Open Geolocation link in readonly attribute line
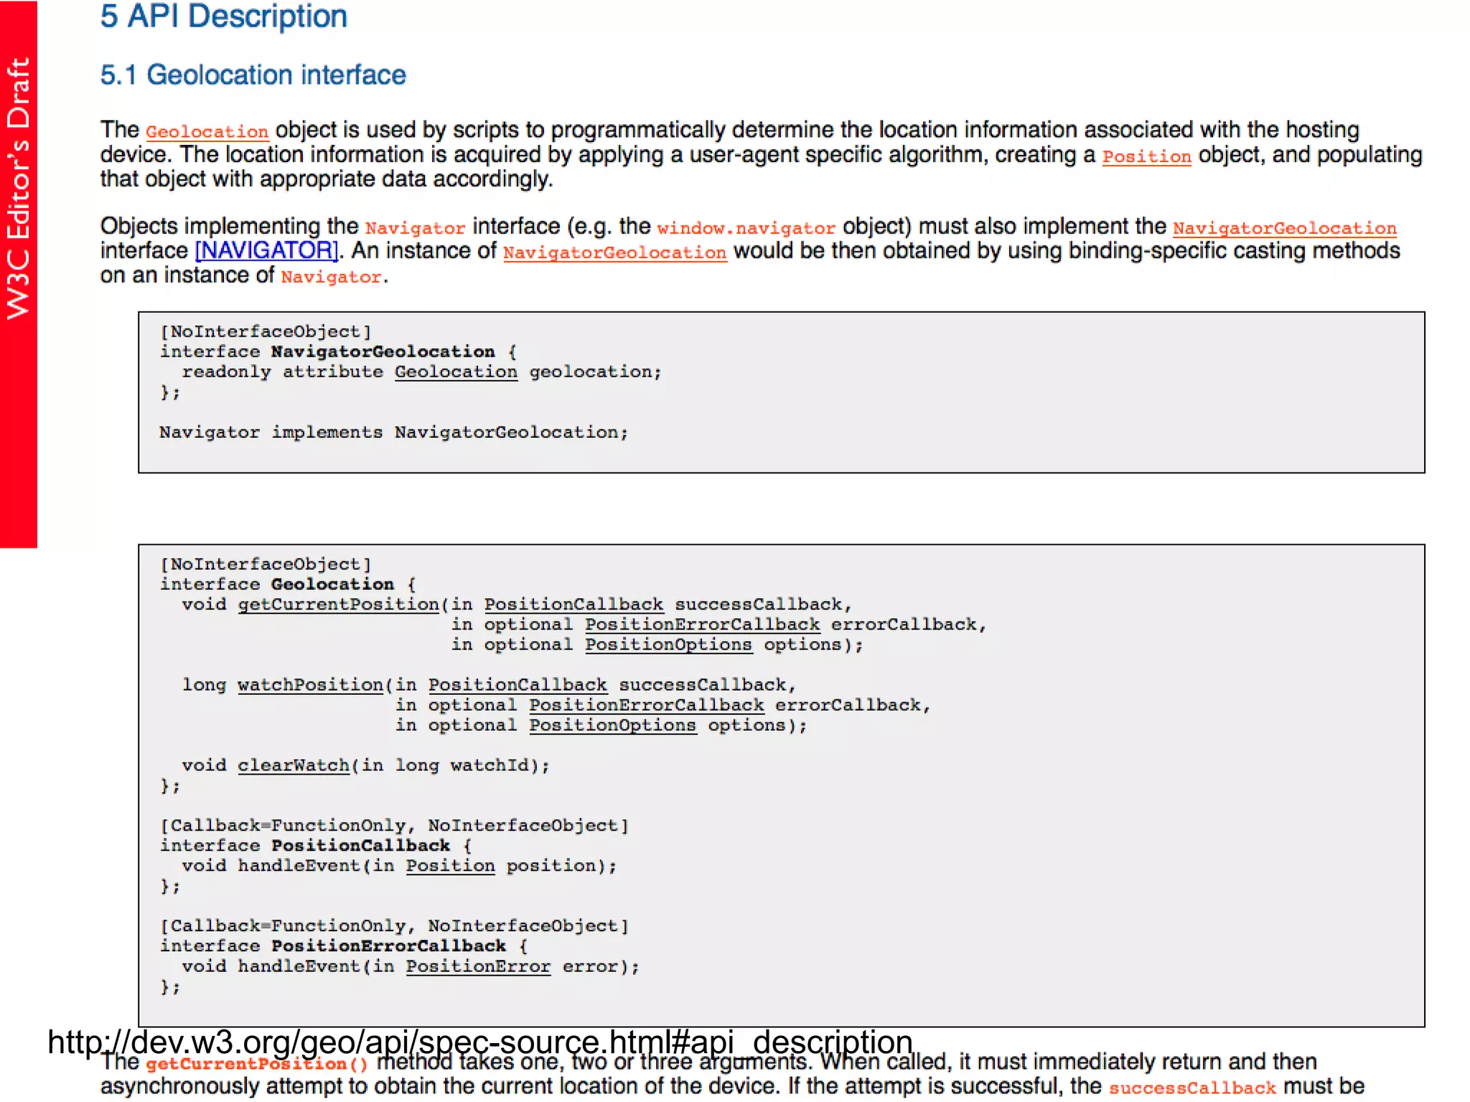 pyautogui.click(x=456, y=372)
